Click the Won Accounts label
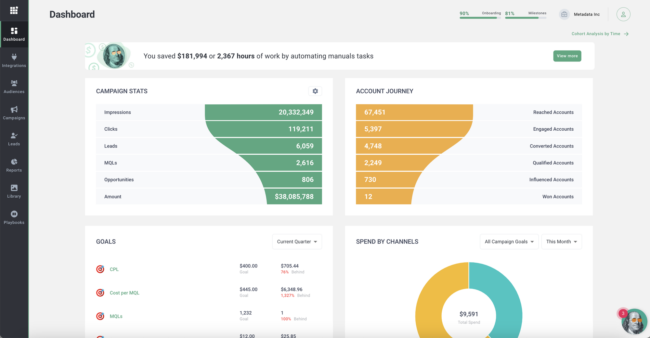Screen dimensions: 650x338 (558, 197)
